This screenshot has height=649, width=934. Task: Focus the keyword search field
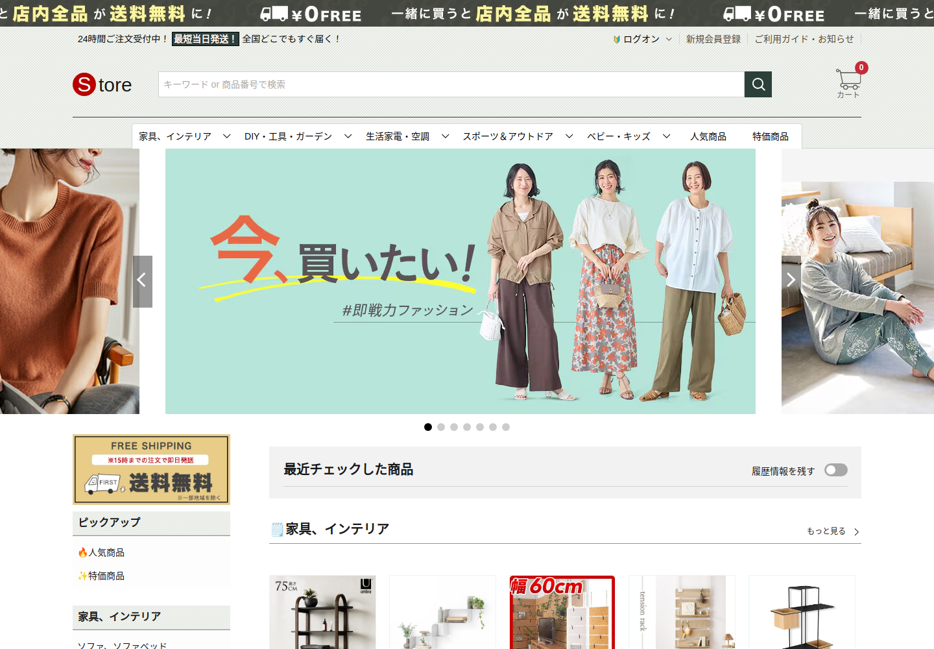(451, 84)
